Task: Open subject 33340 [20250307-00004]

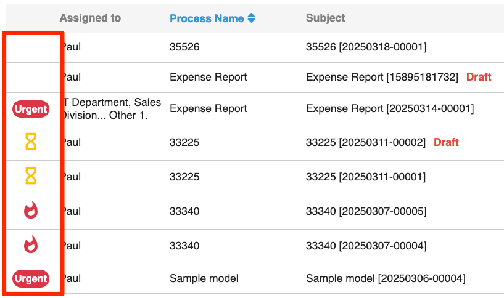Action: click(366, 246)
